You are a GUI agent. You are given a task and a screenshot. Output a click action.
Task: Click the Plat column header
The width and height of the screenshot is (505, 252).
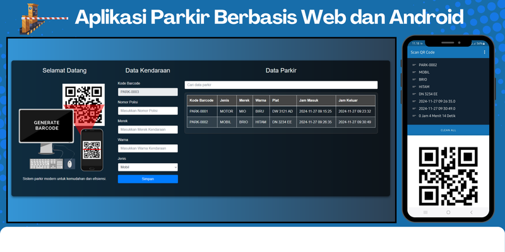pyautogui.click(x=283, y=100)
